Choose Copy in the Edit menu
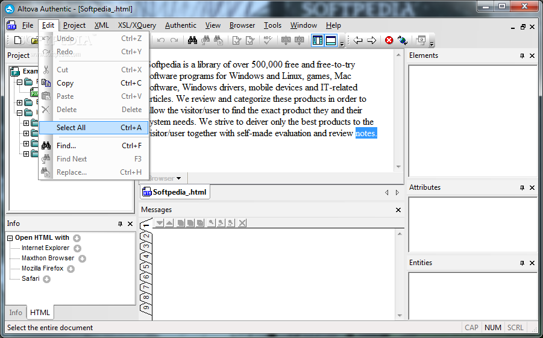 (x=94, y=83)
